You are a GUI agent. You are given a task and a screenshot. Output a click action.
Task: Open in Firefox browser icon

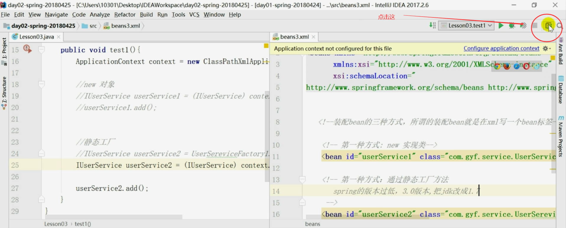(x=507, y=66)
